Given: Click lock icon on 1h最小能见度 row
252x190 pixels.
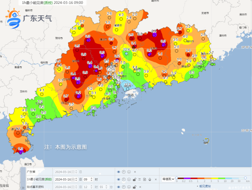Looking at the screenshot, I should coord(134,179).
